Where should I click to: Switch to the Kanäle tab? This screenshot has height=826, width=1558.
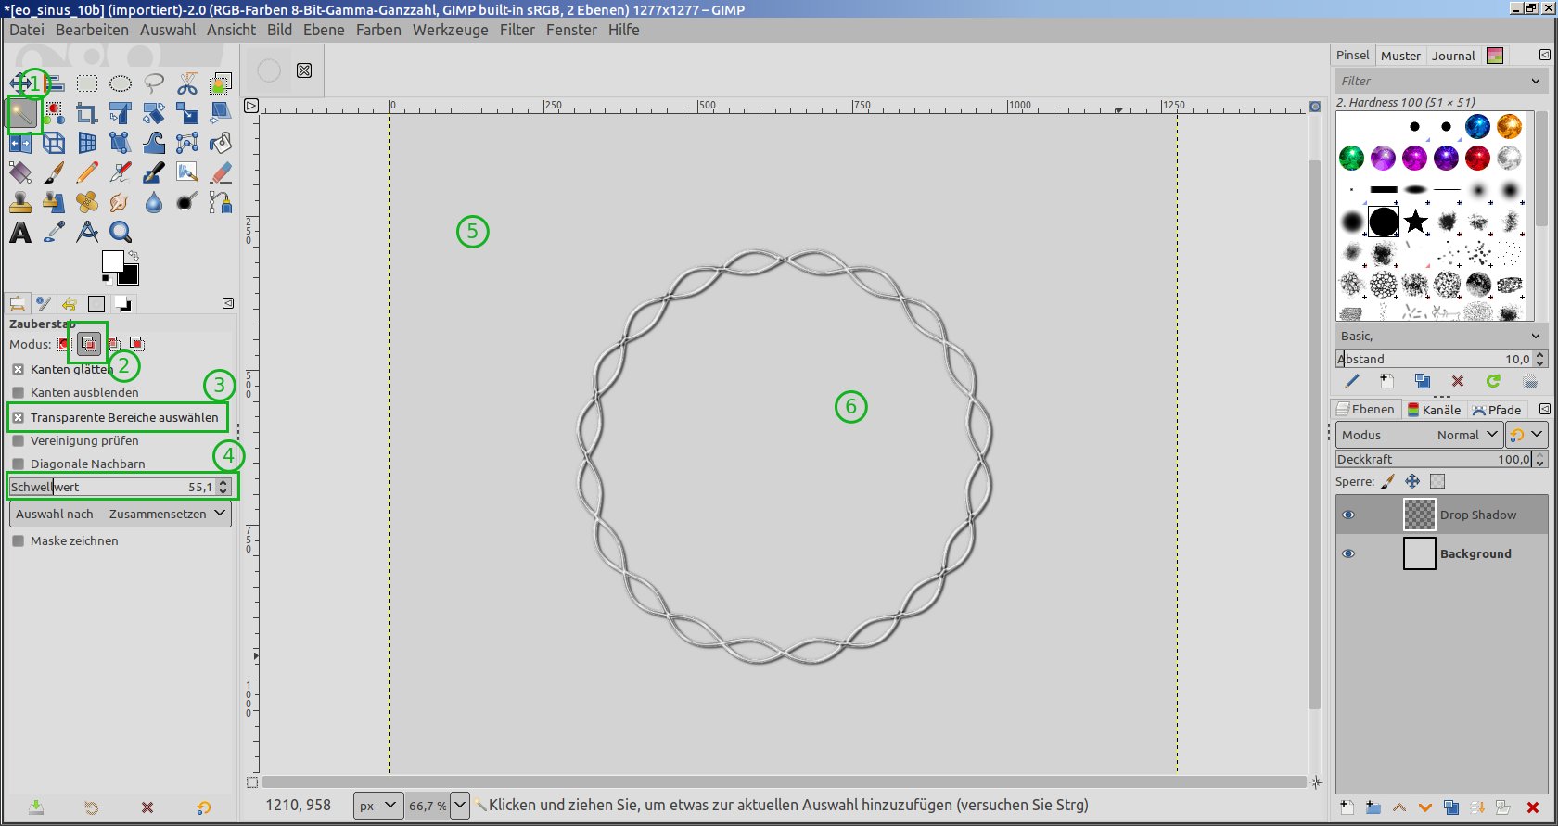pyautogui.click(x=1434, y=410)
